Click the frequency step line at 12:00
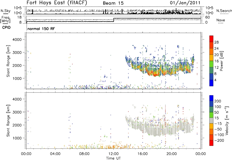This screenshot has width=232, height=160. (114, 20)
